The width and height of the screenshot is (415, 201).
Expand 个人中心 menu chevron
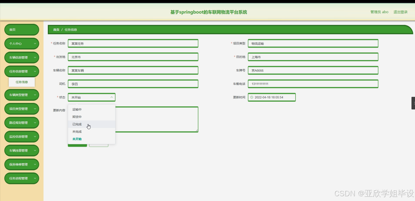(x=35, y=44)
